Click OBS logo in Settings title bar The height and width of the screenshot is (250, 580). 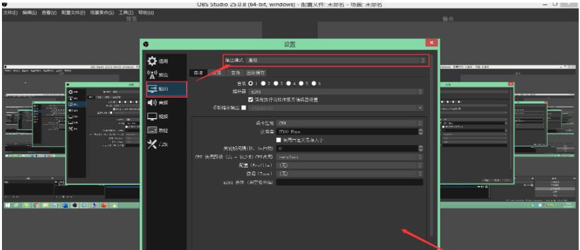pyautogui.click(x=146, y=44)
